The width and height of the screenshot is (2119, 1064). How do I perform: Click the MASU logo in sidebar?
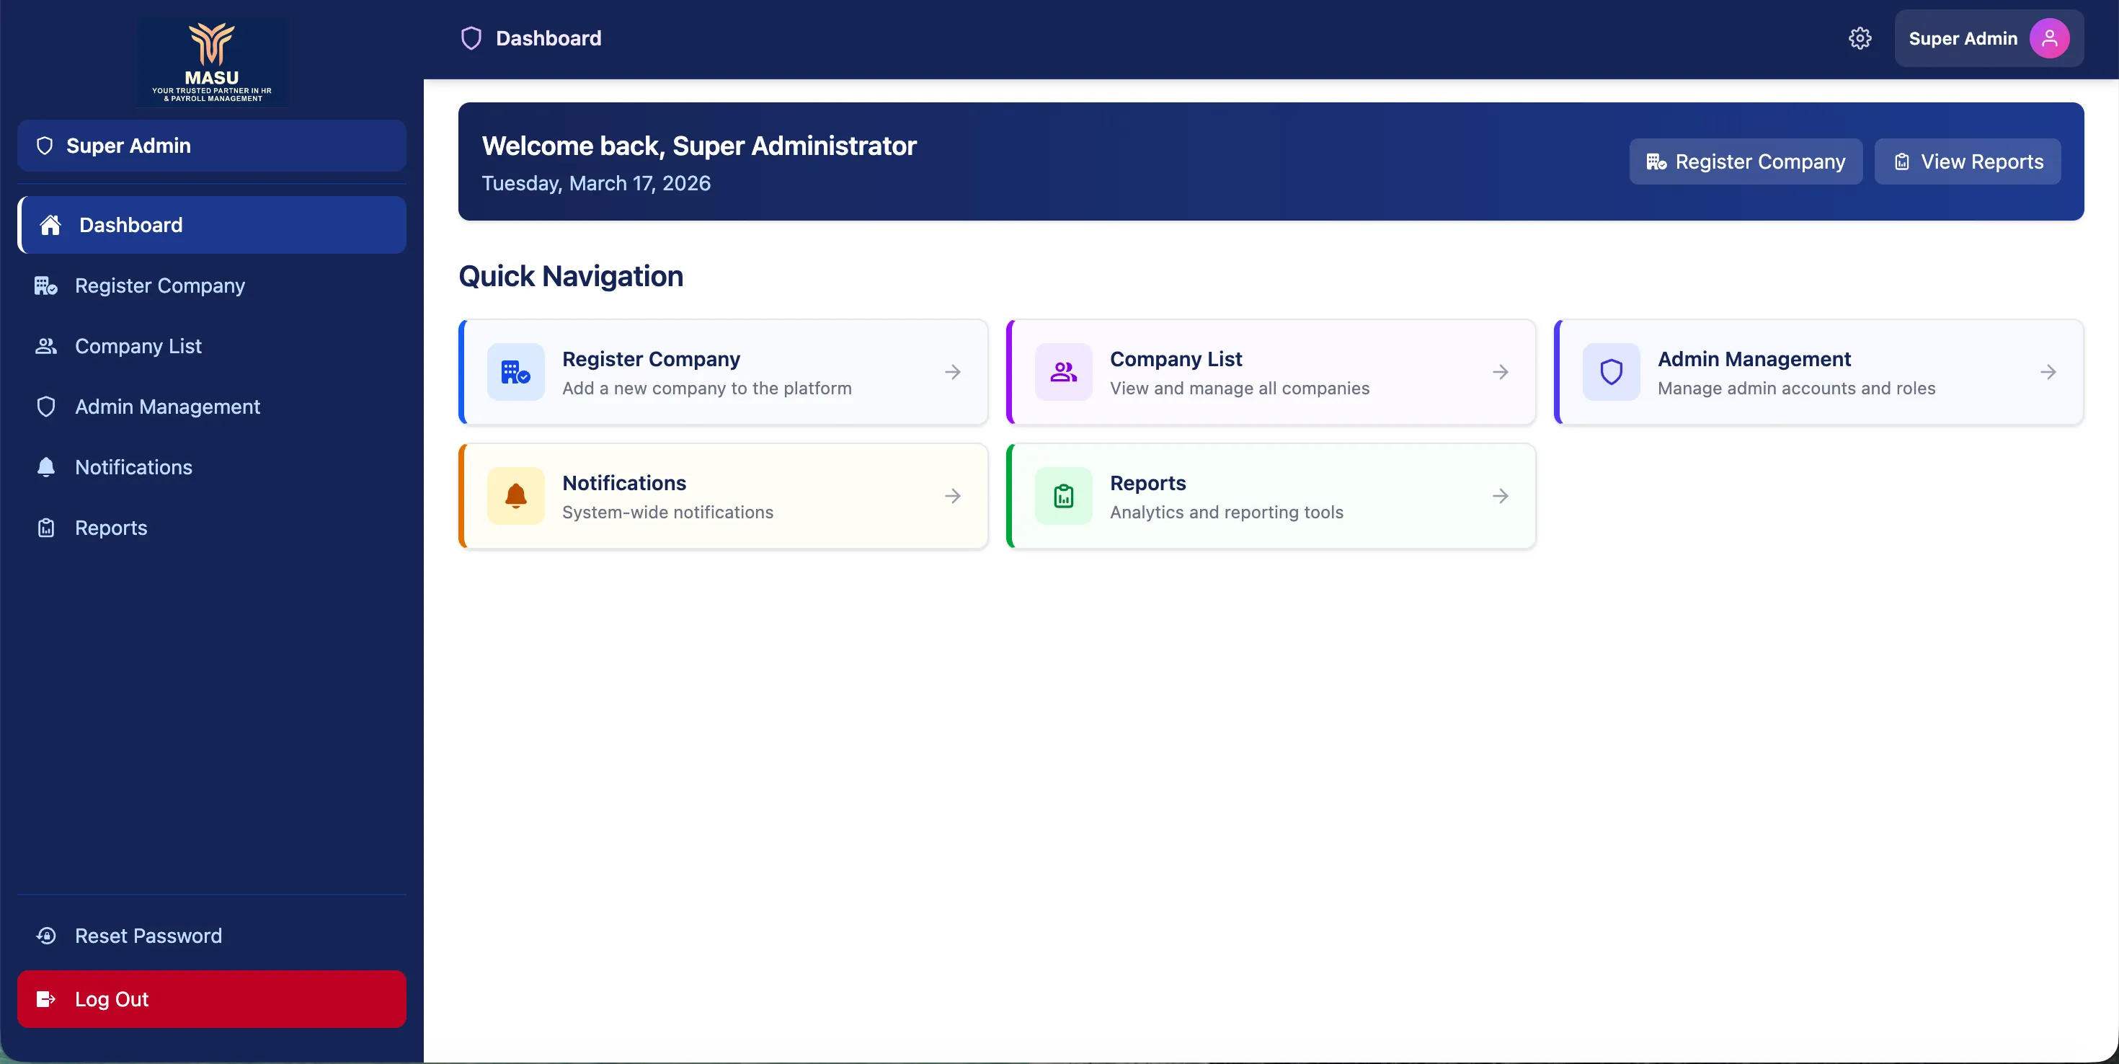click(211, 63)
